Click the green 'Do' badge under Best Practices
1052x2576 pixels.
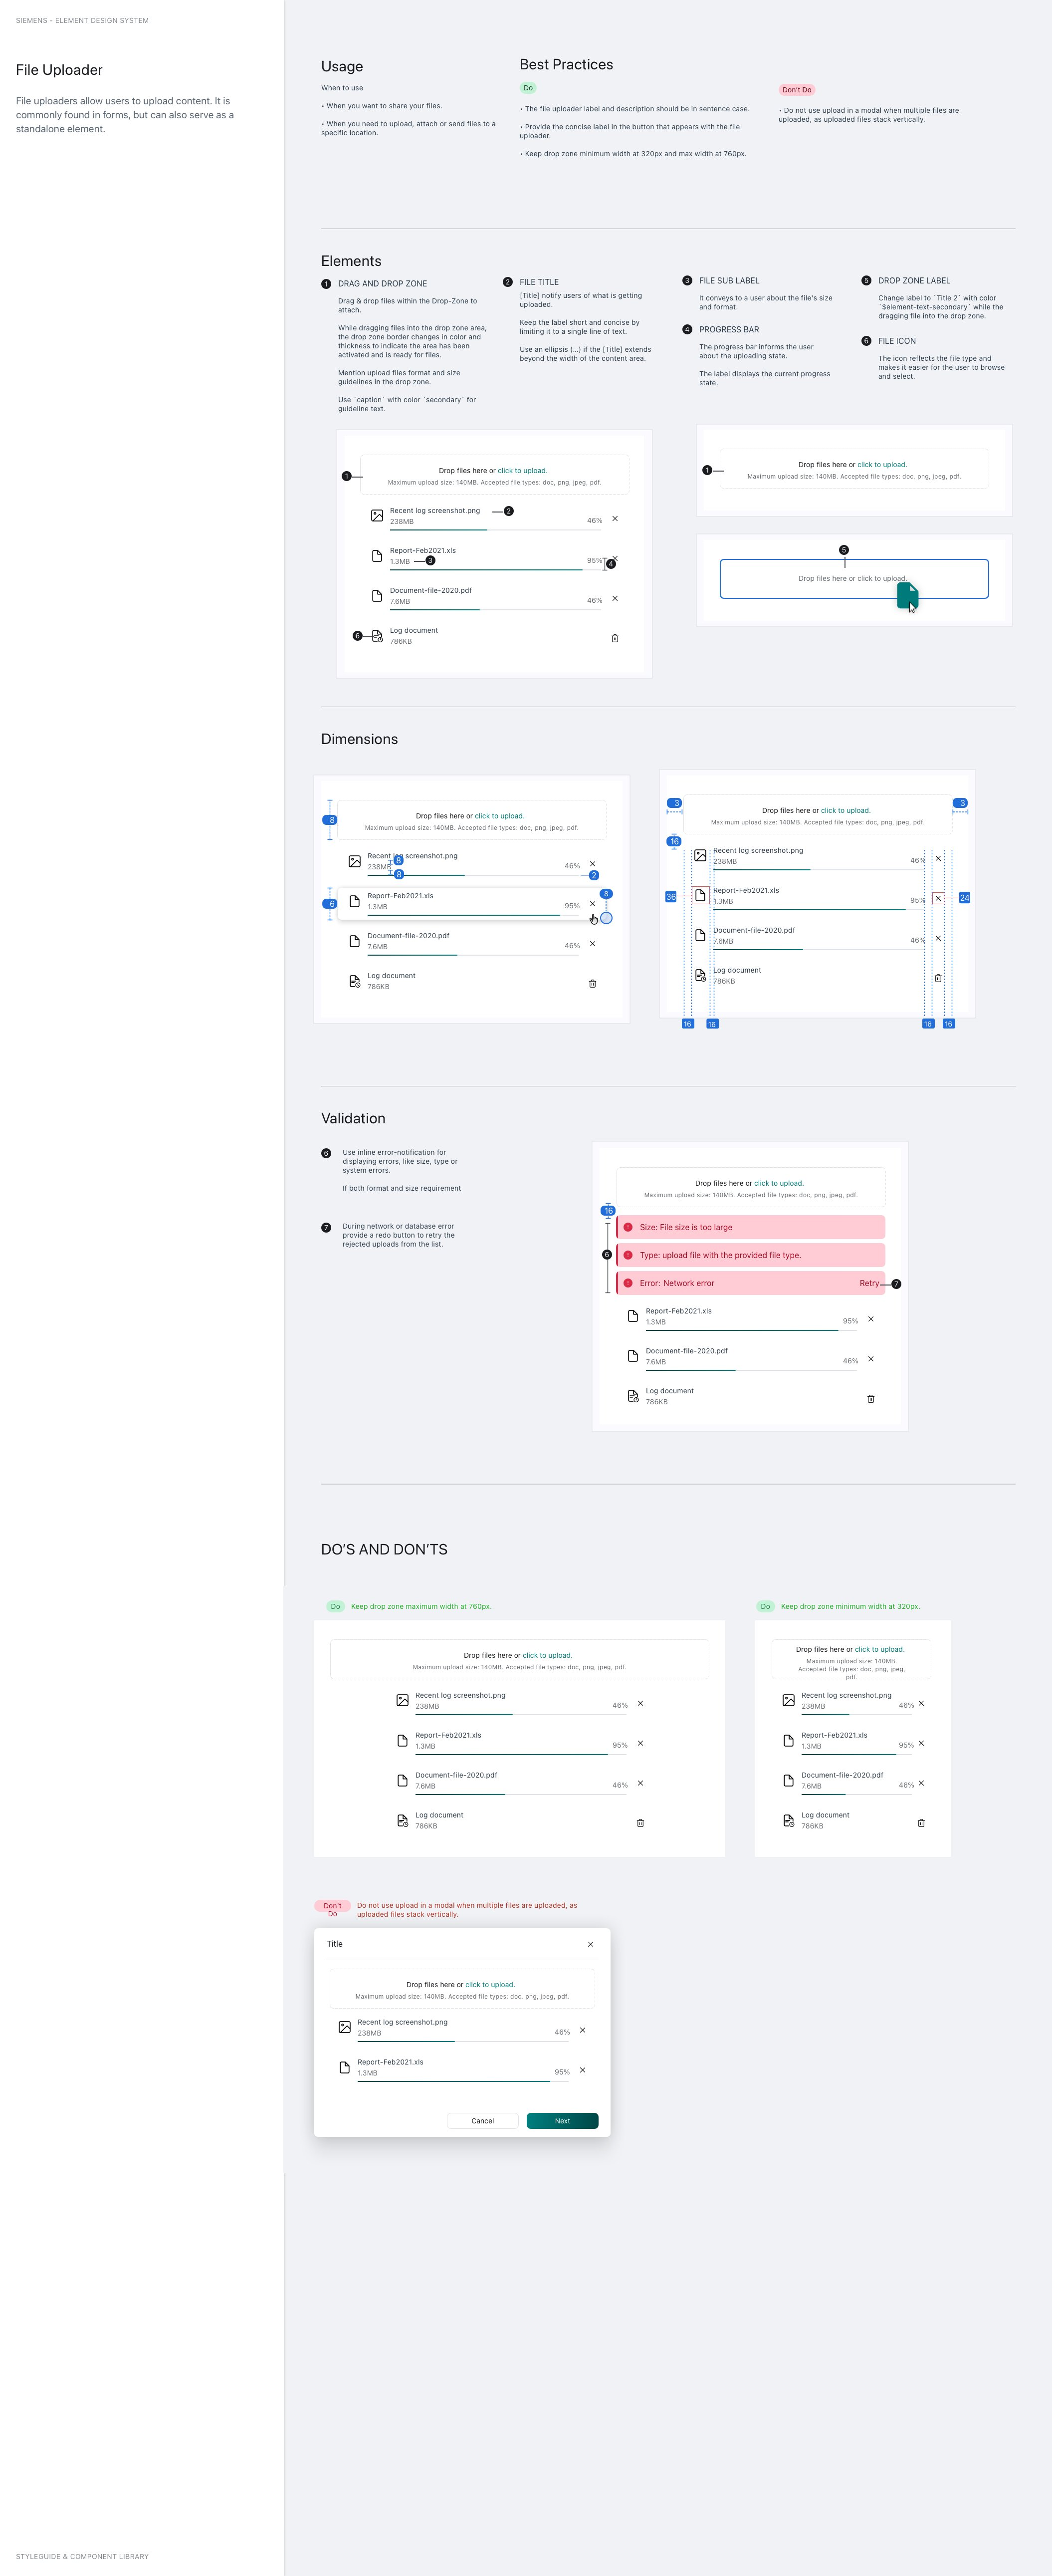coord(528,88)
